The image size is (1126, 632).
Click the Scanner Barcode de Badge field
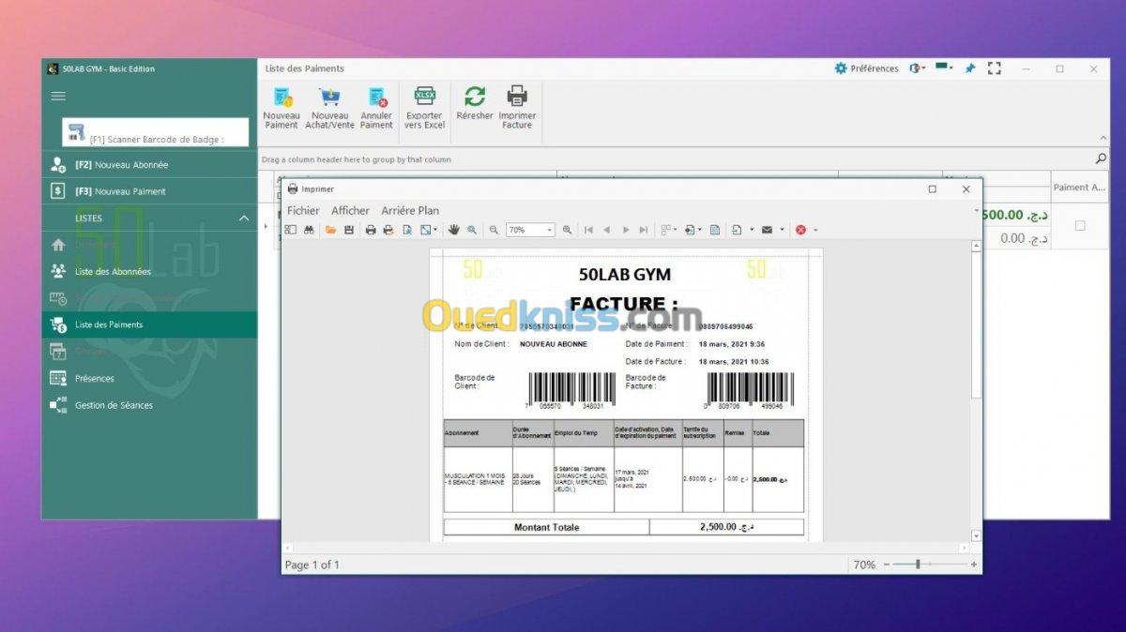click(156, 132)
